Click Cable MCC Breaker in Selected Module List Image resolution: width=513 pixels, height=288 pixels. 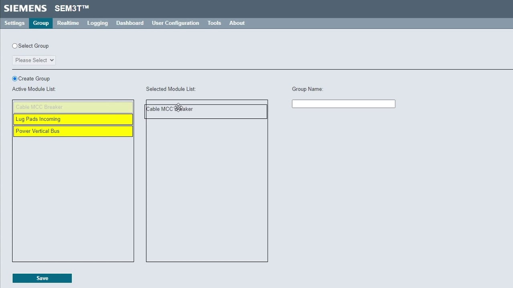coord(206,112)
